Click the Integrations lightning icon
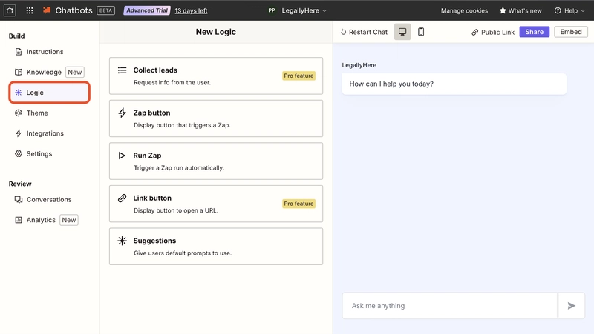The width and height of the screenshot is (594, 334). (18, 133)
